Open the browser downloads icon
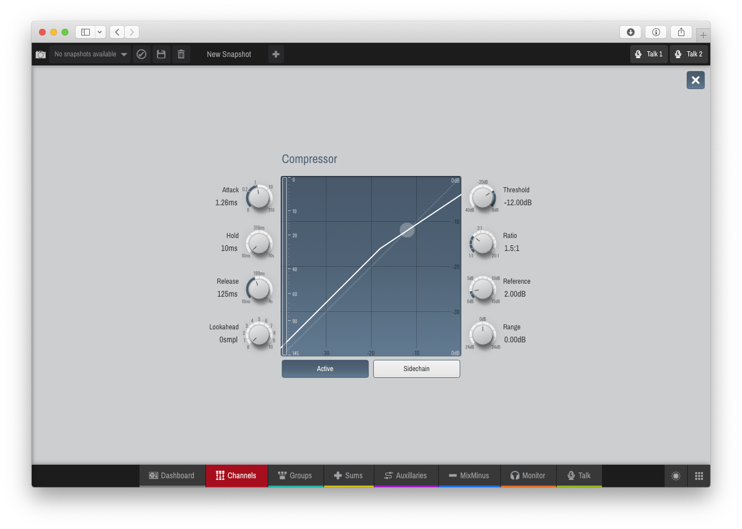The height and width of the screenshot is (529, 742). tap(631, 32)
